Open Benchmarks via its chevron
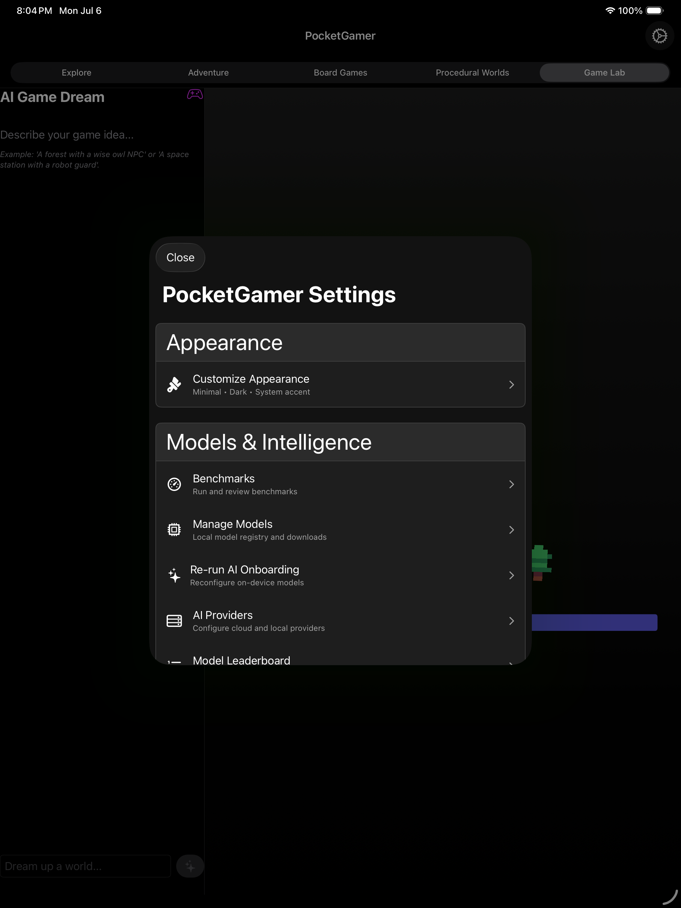 pos(511,484)
